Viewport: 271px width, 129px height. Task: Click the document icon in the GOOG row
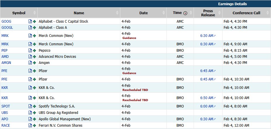click(30, 21)
